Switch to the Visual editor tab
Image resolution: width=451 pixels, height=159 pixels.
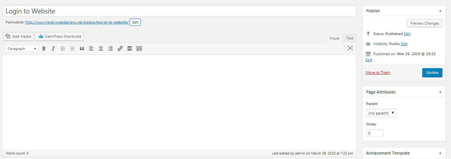pyautogui.click(x=334, y=38)
